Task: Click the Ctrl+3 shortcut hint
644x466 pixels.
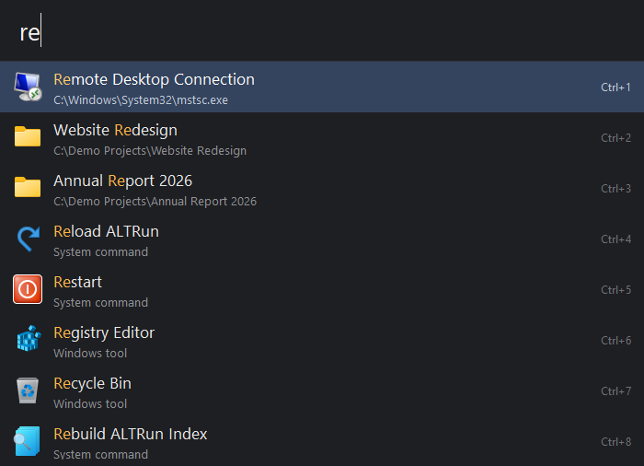Action: coord(615,189)
